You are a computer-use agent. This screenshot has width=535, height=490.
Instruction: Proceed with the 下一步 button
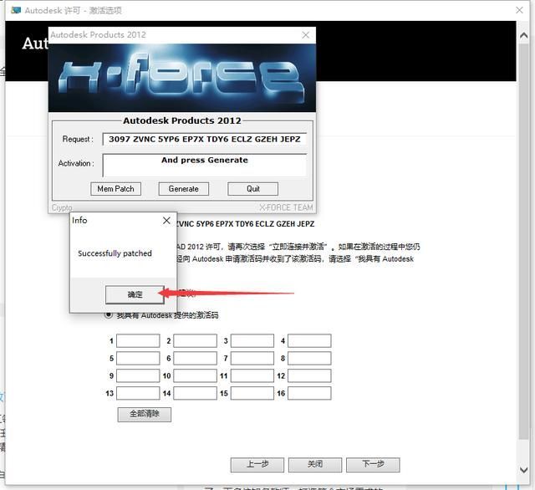372,464
